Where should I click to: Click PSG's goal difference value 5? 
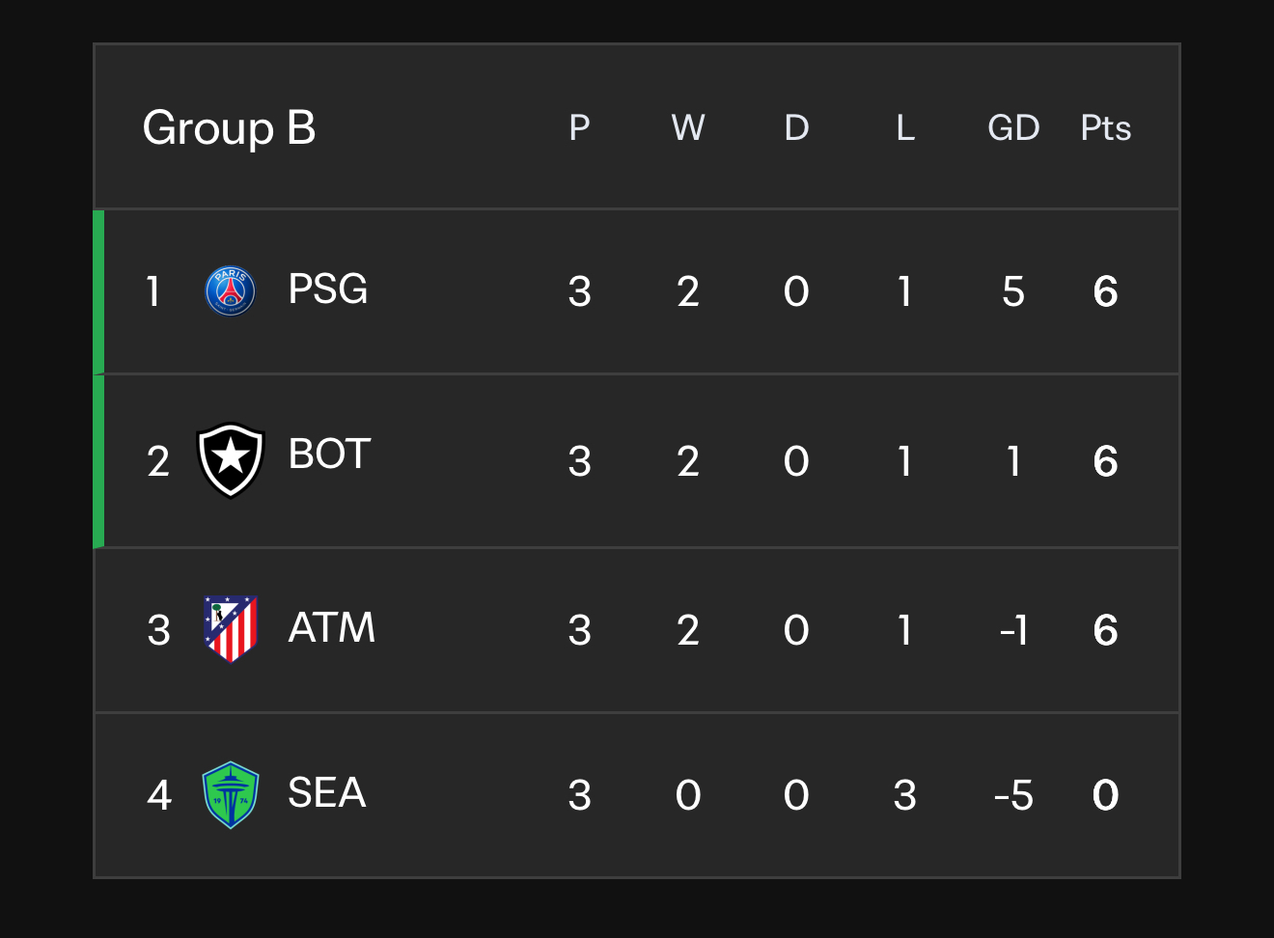tap(1013, 291)
